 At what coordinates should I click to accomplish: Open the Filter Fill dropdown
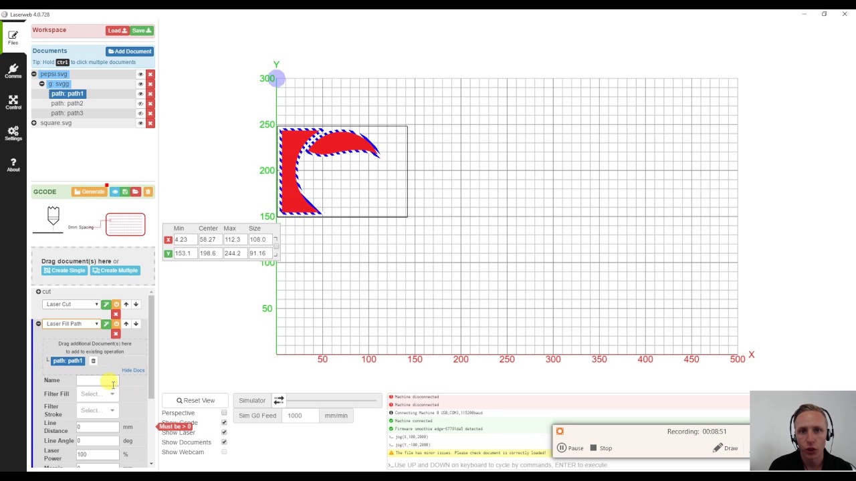pos(98,394)
